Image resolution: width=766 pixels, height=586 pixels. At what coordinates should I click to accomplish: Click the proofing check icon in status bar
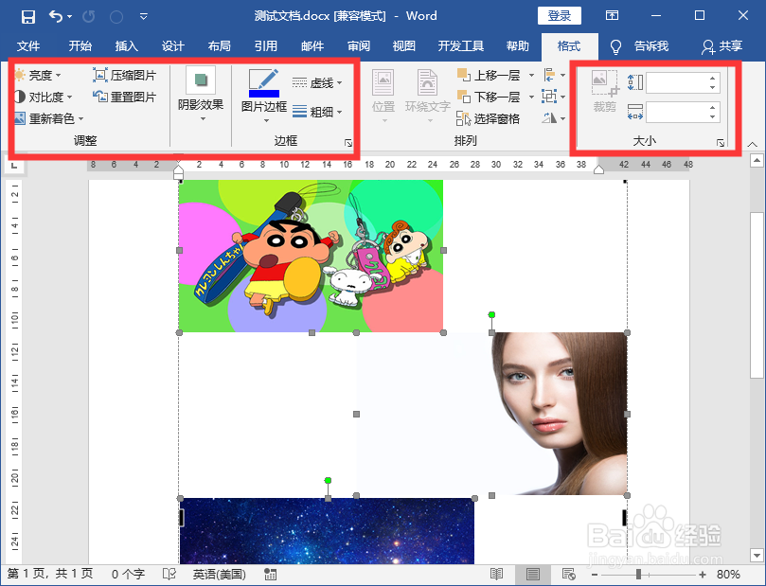pos(169,575)
